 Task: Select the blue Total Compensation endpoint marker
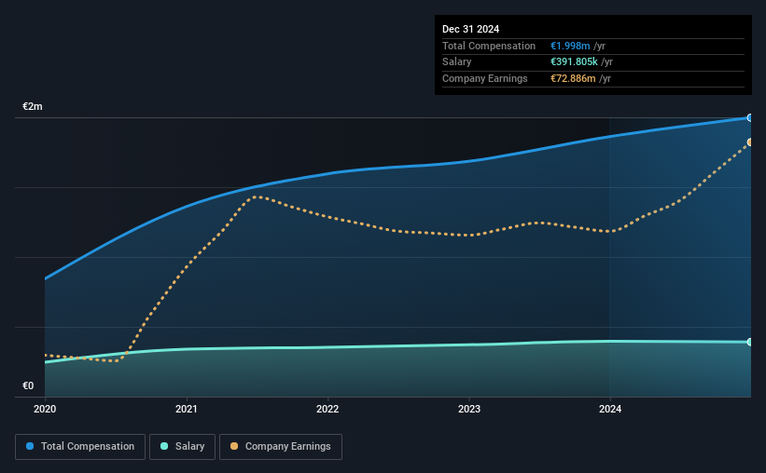[x=750, y=118]
